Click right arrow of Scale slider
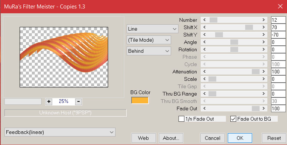Image resolution: width=287 pixels, height=145 pixels. 264,79
